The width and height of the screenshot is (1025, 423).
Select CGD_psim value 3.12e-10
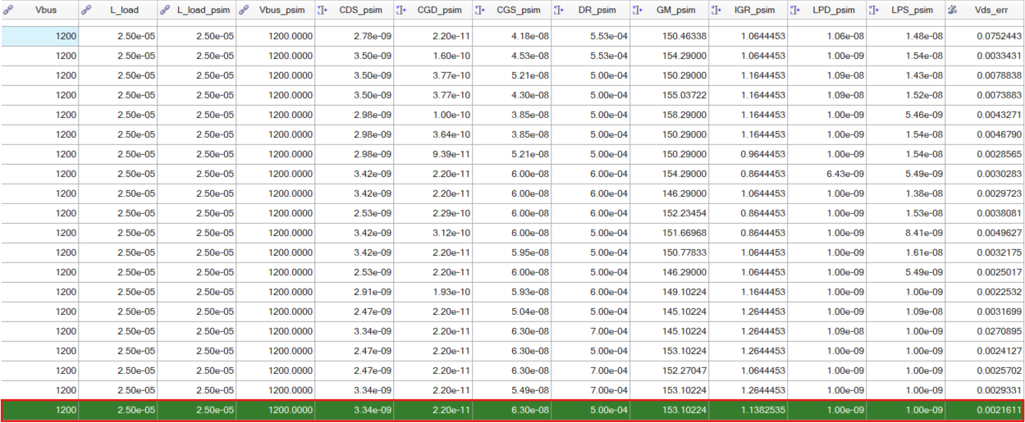[451, 233]
